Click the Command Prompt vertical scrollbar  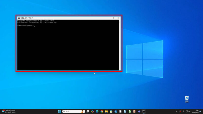(x=120, y=38)
